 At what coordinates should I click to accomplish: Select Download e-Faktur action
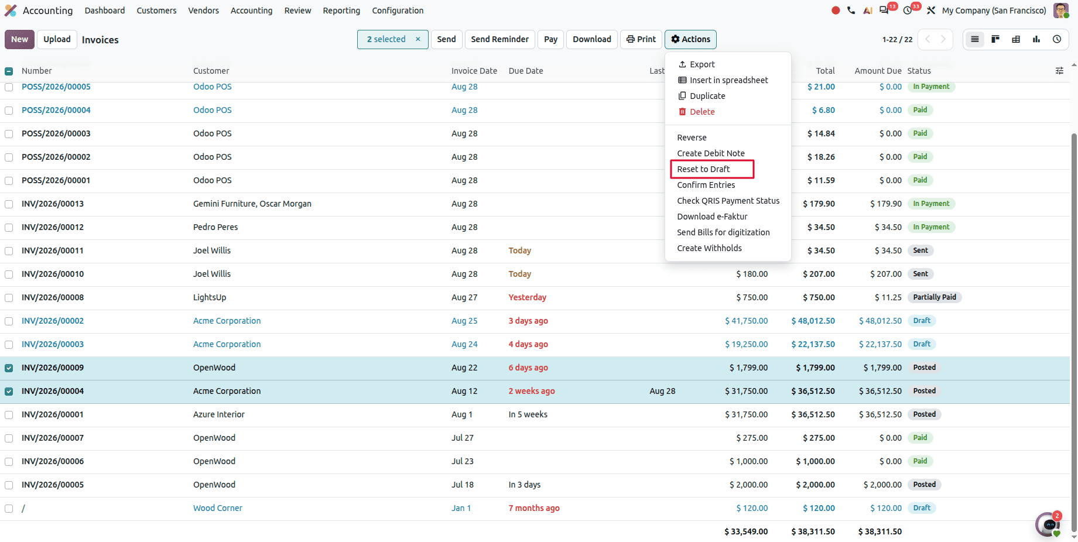coord(728,217)
